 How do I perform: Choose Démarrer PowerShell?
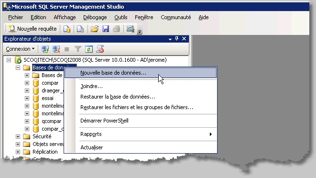141,121
